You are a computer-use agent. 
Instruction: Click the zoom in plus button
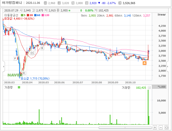(x=155, y=127)
